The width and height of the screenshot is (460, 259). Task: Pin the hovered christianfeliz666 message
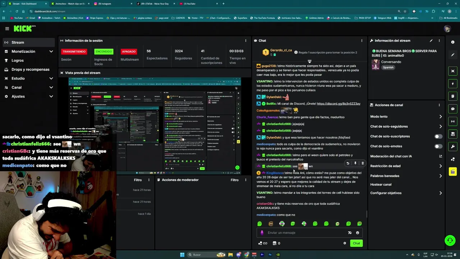point(355,163)
